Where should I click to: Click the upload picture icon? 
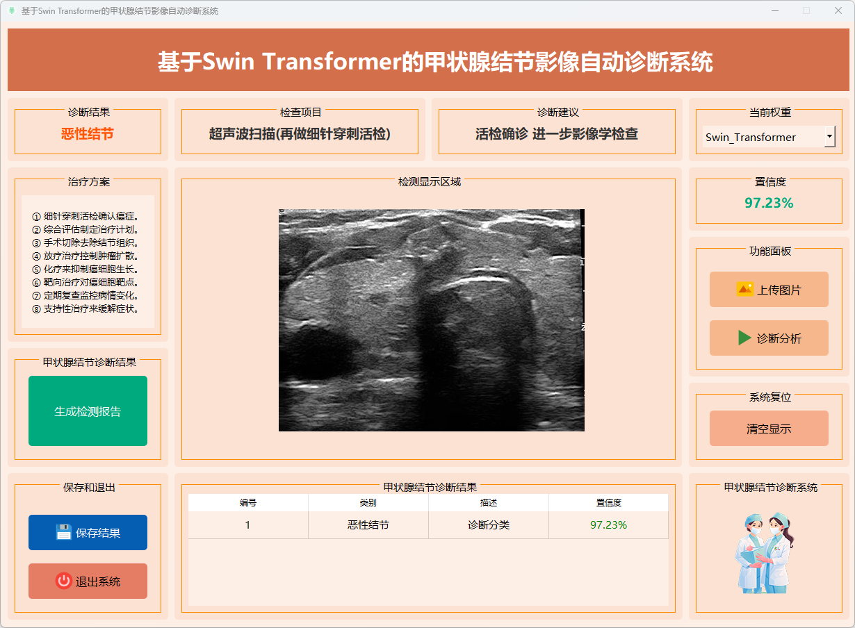744,290
